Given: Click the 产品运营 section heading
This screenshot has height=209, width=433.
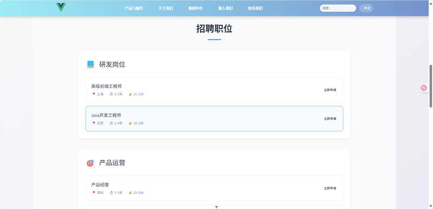Looking at the screenshot, I should [x=112, y=163].
